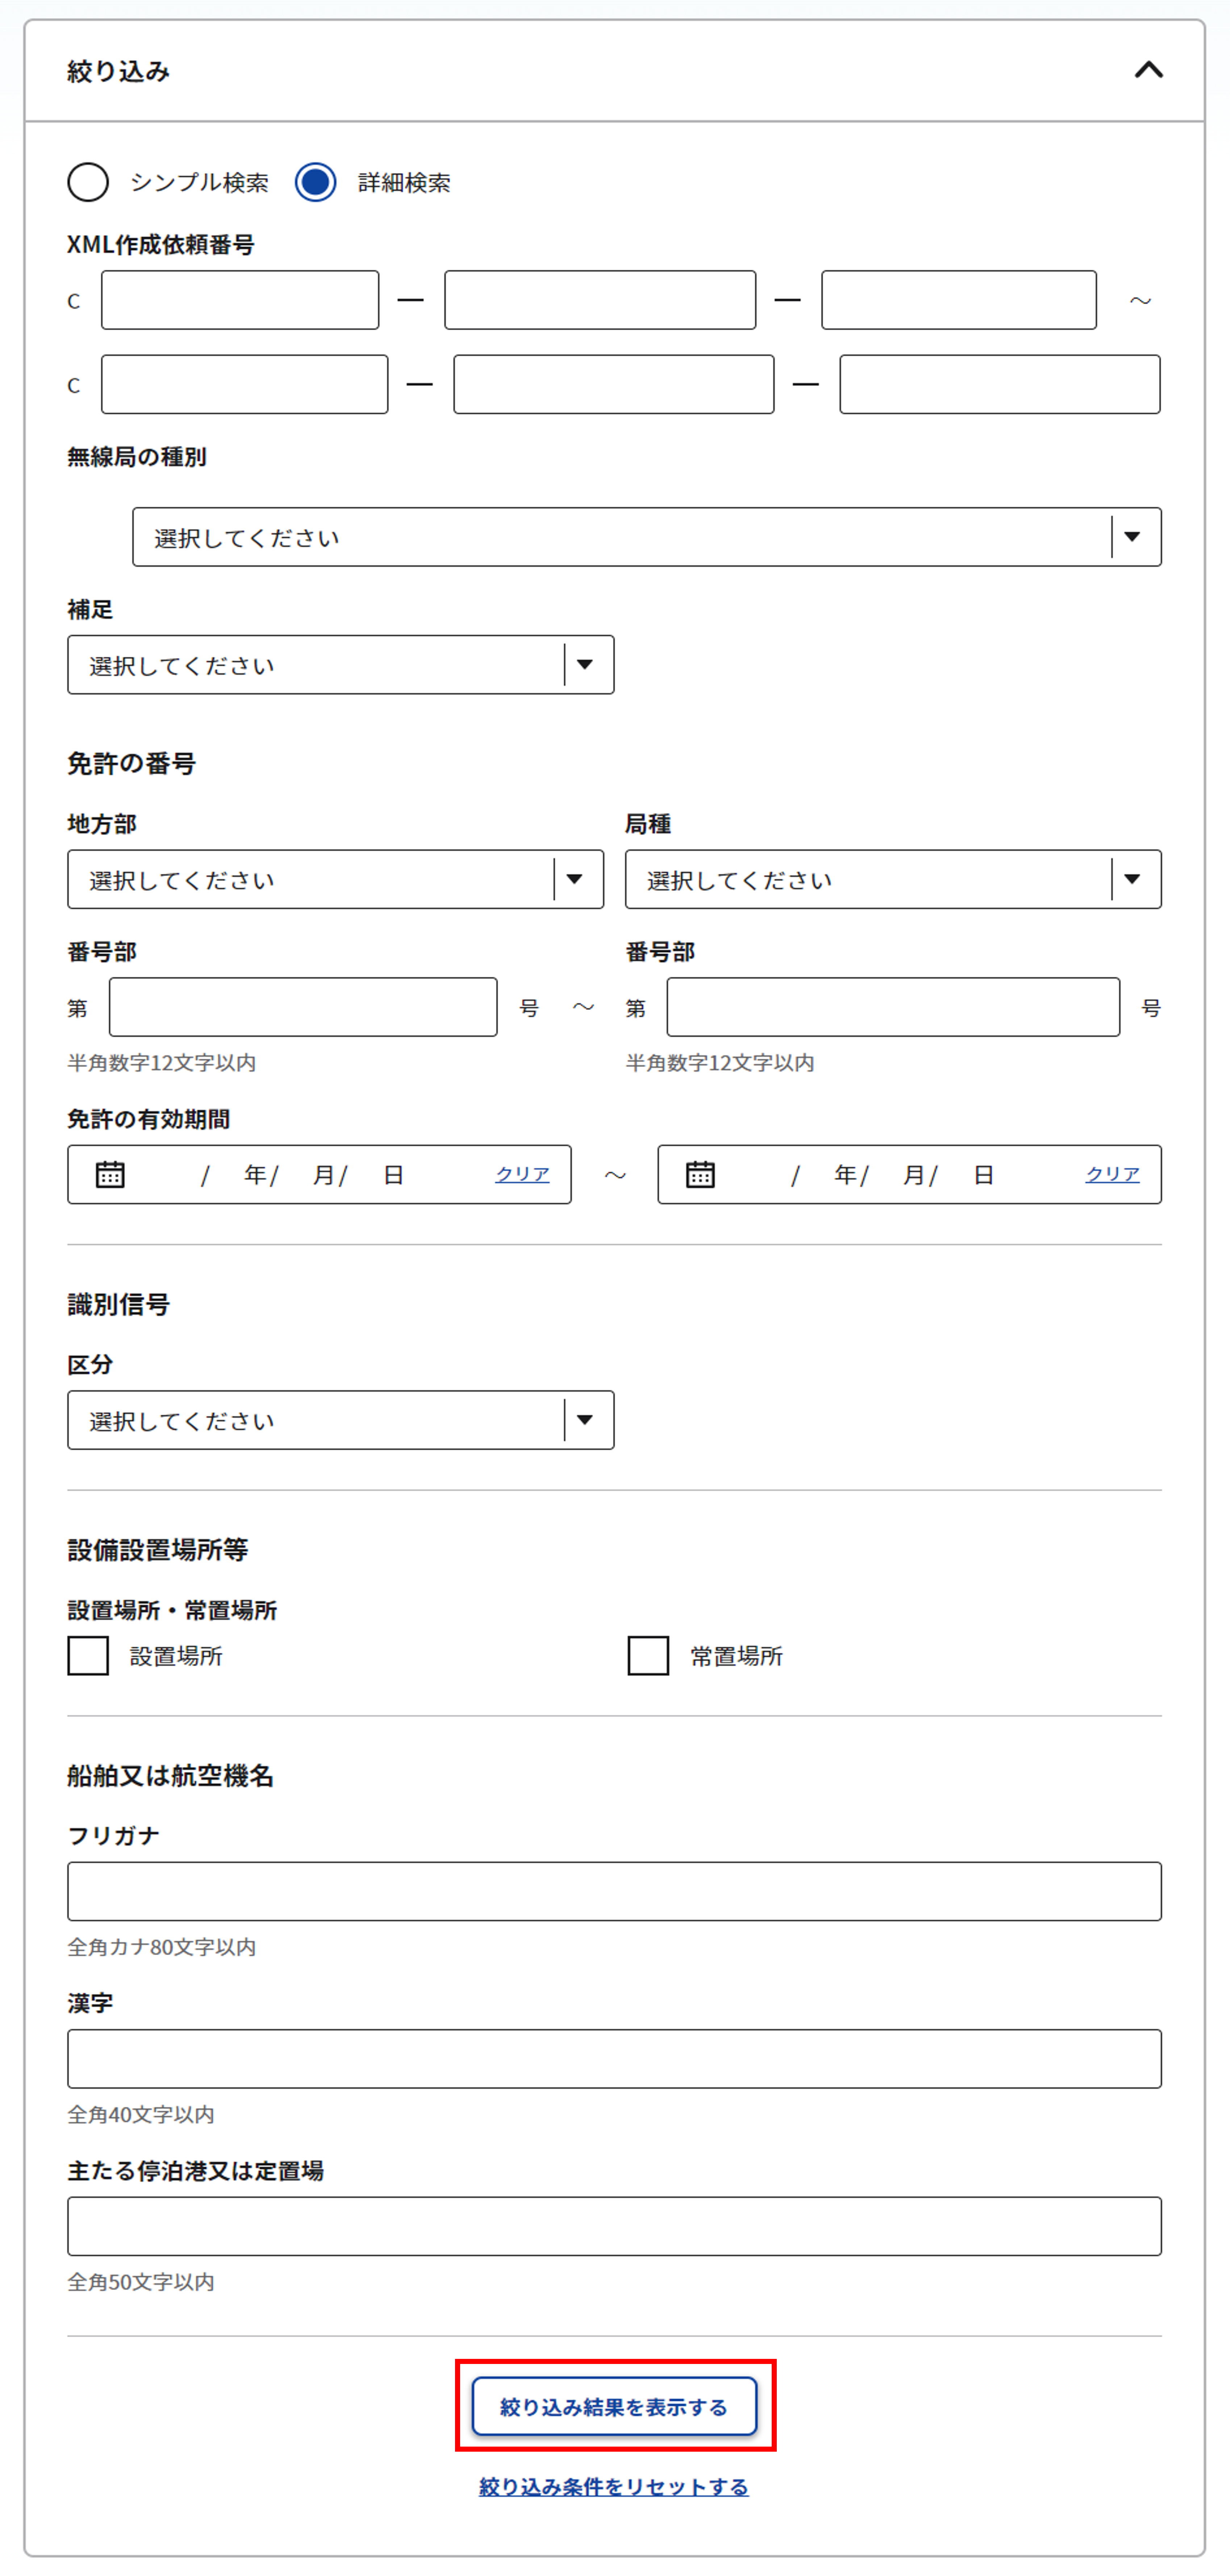This screenshot has height=2576, width=1230.
Task: Clear the 有効期間 start date with クリア
Action: (522, 1174)
